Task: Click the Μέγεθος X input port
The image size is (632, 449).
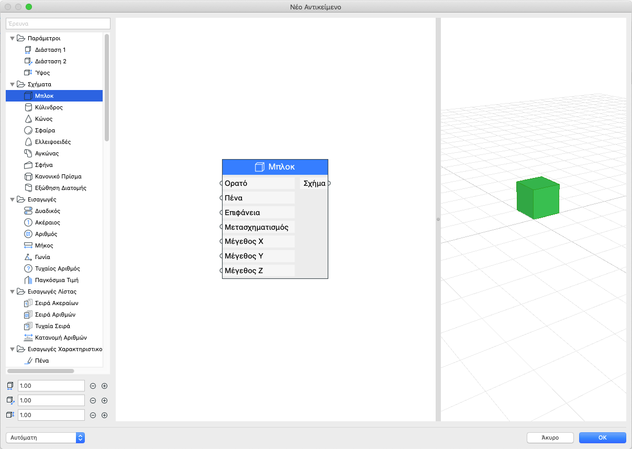Action: point(221,241)
